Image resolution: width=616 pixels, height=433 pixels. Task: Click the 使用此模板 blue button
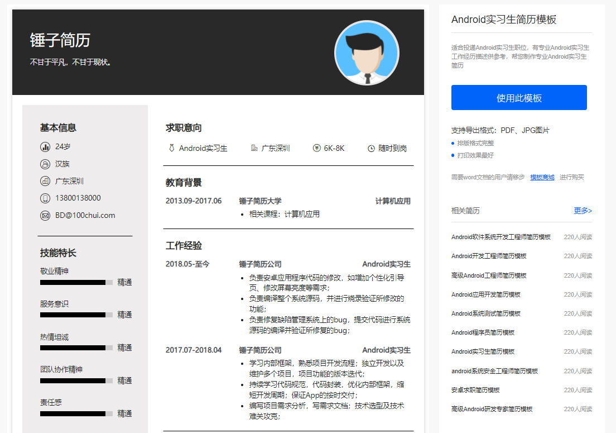pos(518,98)
